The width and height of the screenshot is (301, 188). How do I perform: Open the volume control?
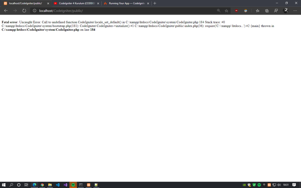pyautogui.click(x=279, y=185)
